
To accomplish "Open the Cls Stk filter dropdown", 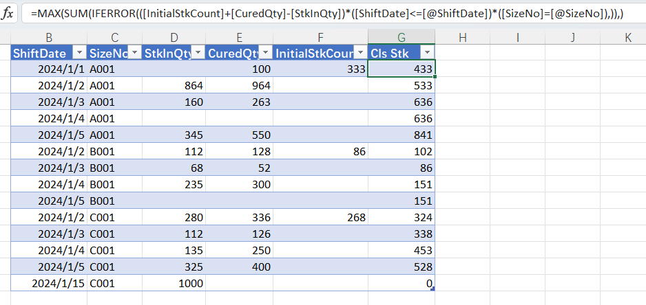I will point(428,53).
